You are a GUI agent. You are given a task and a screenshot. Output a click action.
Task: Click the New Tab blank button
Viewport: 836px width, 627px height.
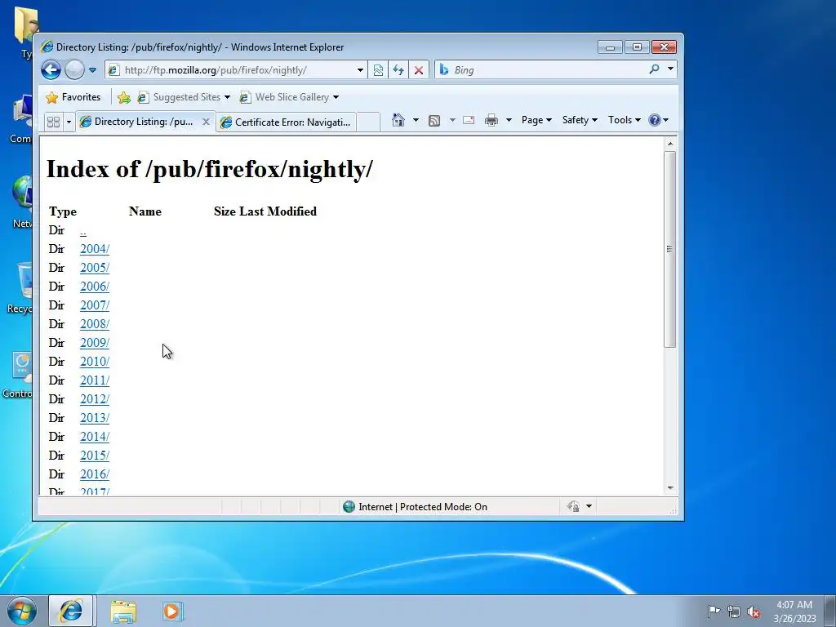(368, 122)
